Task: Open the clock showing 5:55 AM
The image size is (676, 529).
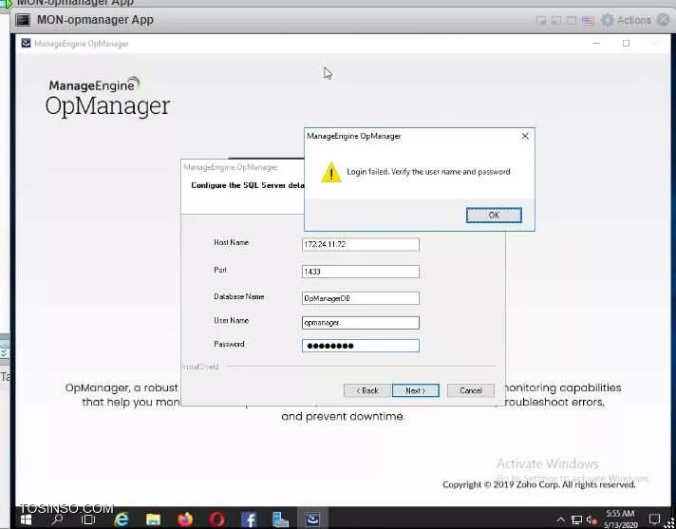Action: pos(620,520)
